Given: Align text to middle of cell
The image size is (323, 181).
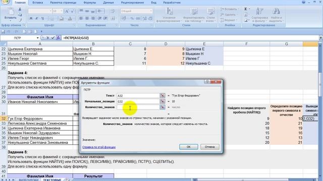Looking at the screenshot, I should [87, 11].
